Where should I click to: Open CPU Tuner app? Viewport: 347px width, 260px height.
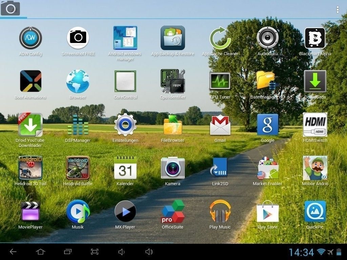pyautogui.click(x=220, y=81)
